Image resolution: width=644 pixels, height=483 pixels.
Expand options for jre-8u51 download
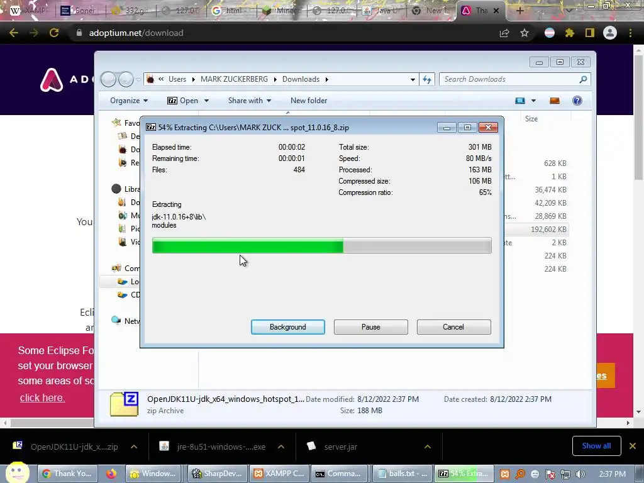pyautogui.click(x=281, y=447)
